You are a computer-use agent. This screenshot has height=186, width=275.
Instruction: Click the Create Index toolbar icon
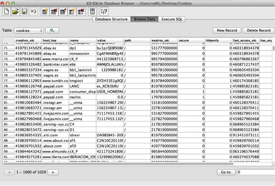click(x=72, y=11)
